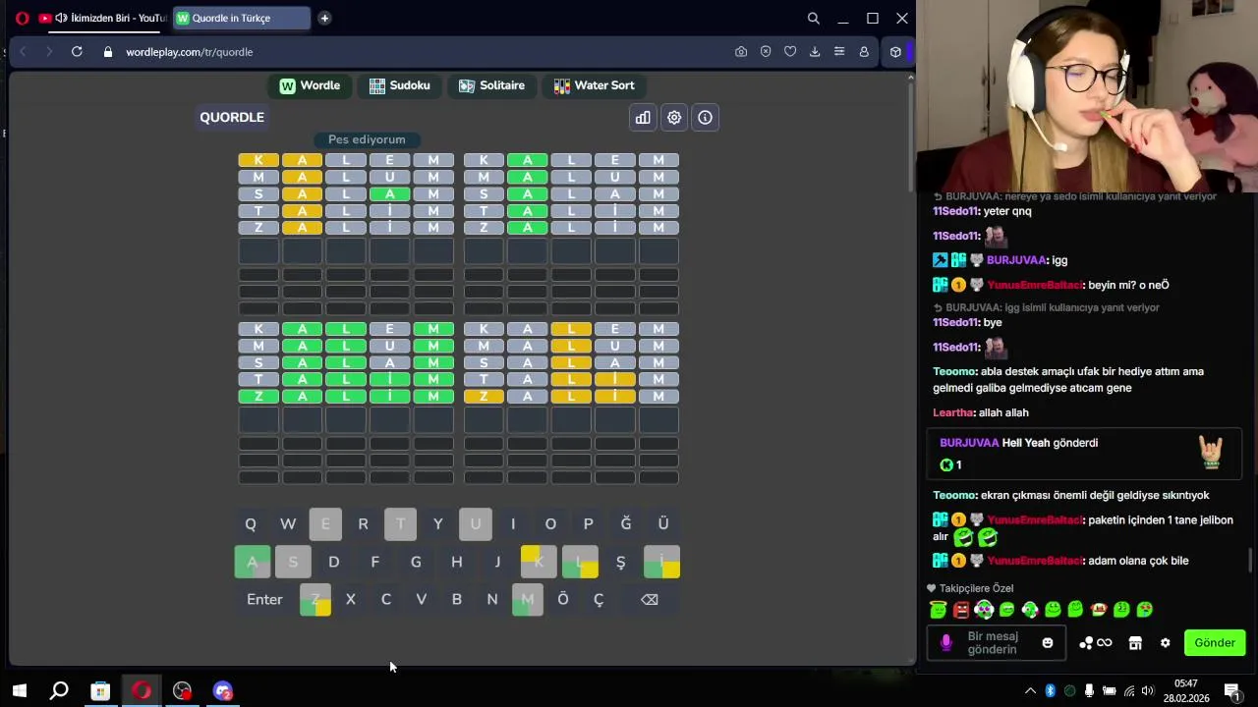Open Opera easy setup sliders icon
Screen dimensions: 1258x707
point(839,52)
